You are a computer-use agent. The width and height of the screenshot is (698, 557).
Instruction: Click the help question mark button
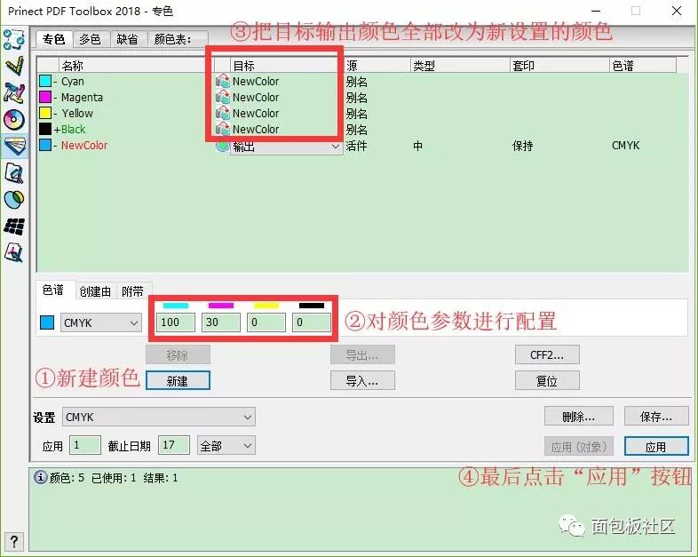coord(13,542)
